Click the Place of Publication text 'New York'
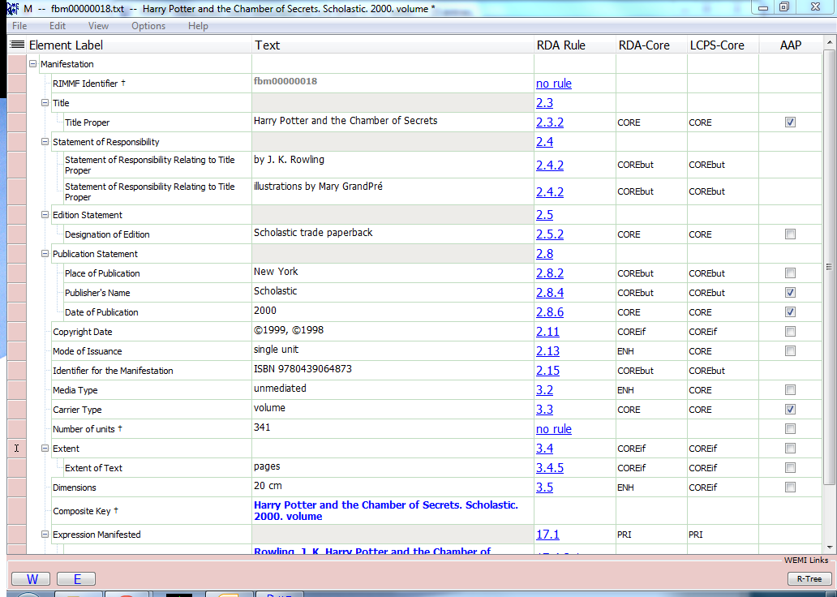The height and width of the screenshot is (597, 837). tap(276, 271)
